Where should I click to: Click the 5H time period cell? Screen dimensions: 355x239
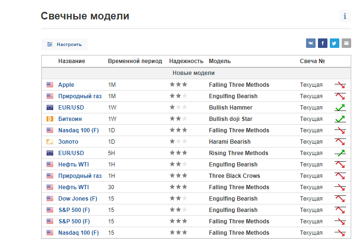pyautogui.click(x=111, y=153)
